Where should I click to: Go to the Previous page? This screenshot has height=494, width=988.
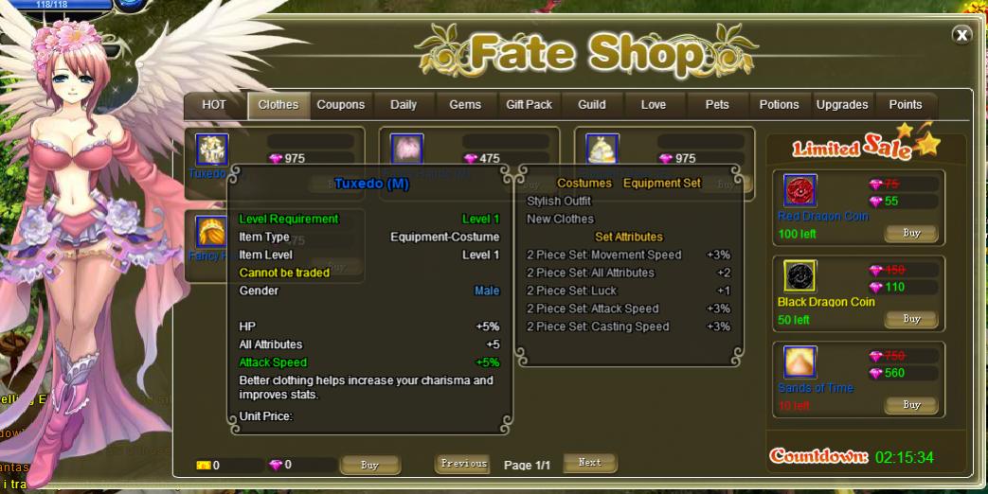tap(463, 464)
